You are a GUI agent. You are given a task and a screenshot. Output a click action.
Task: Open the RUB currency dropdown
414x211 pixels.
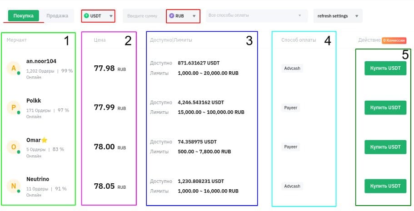coord(183,16)
